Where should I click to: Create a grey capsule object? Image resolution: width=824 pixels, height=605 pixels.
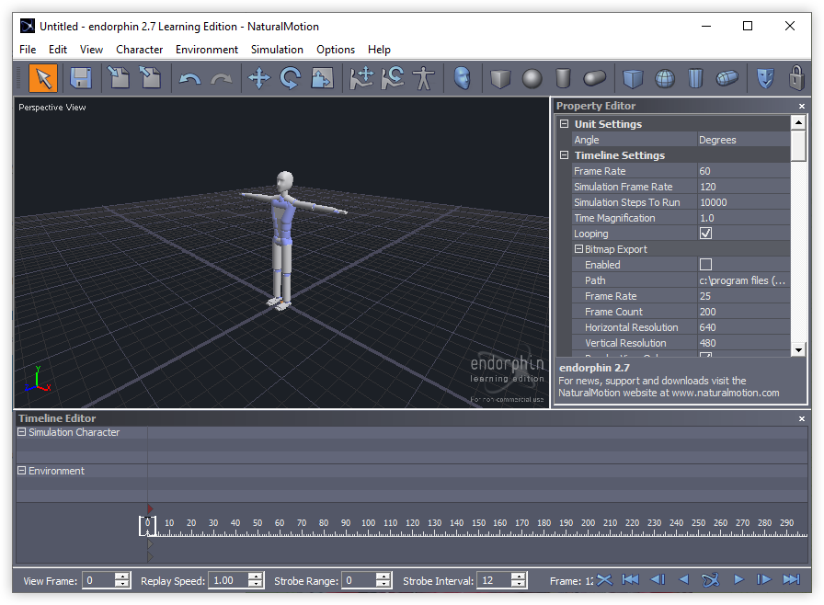pyautogui.click(x=594, y=79)
